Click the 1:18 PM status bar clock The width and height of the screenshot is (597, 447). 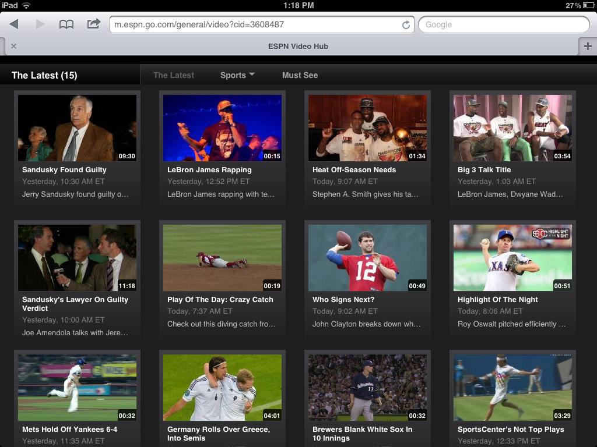298,5
